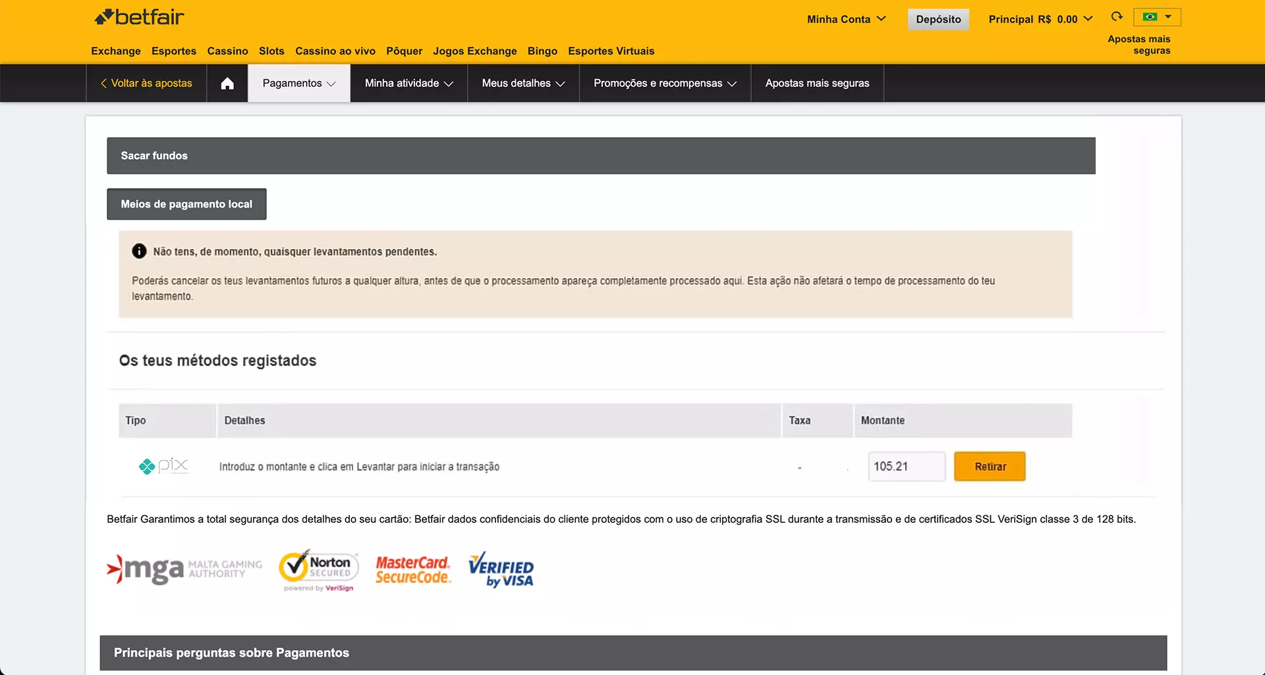The image size is (1265, 675).
Task: Click the Depósito button
Action: 938,19
